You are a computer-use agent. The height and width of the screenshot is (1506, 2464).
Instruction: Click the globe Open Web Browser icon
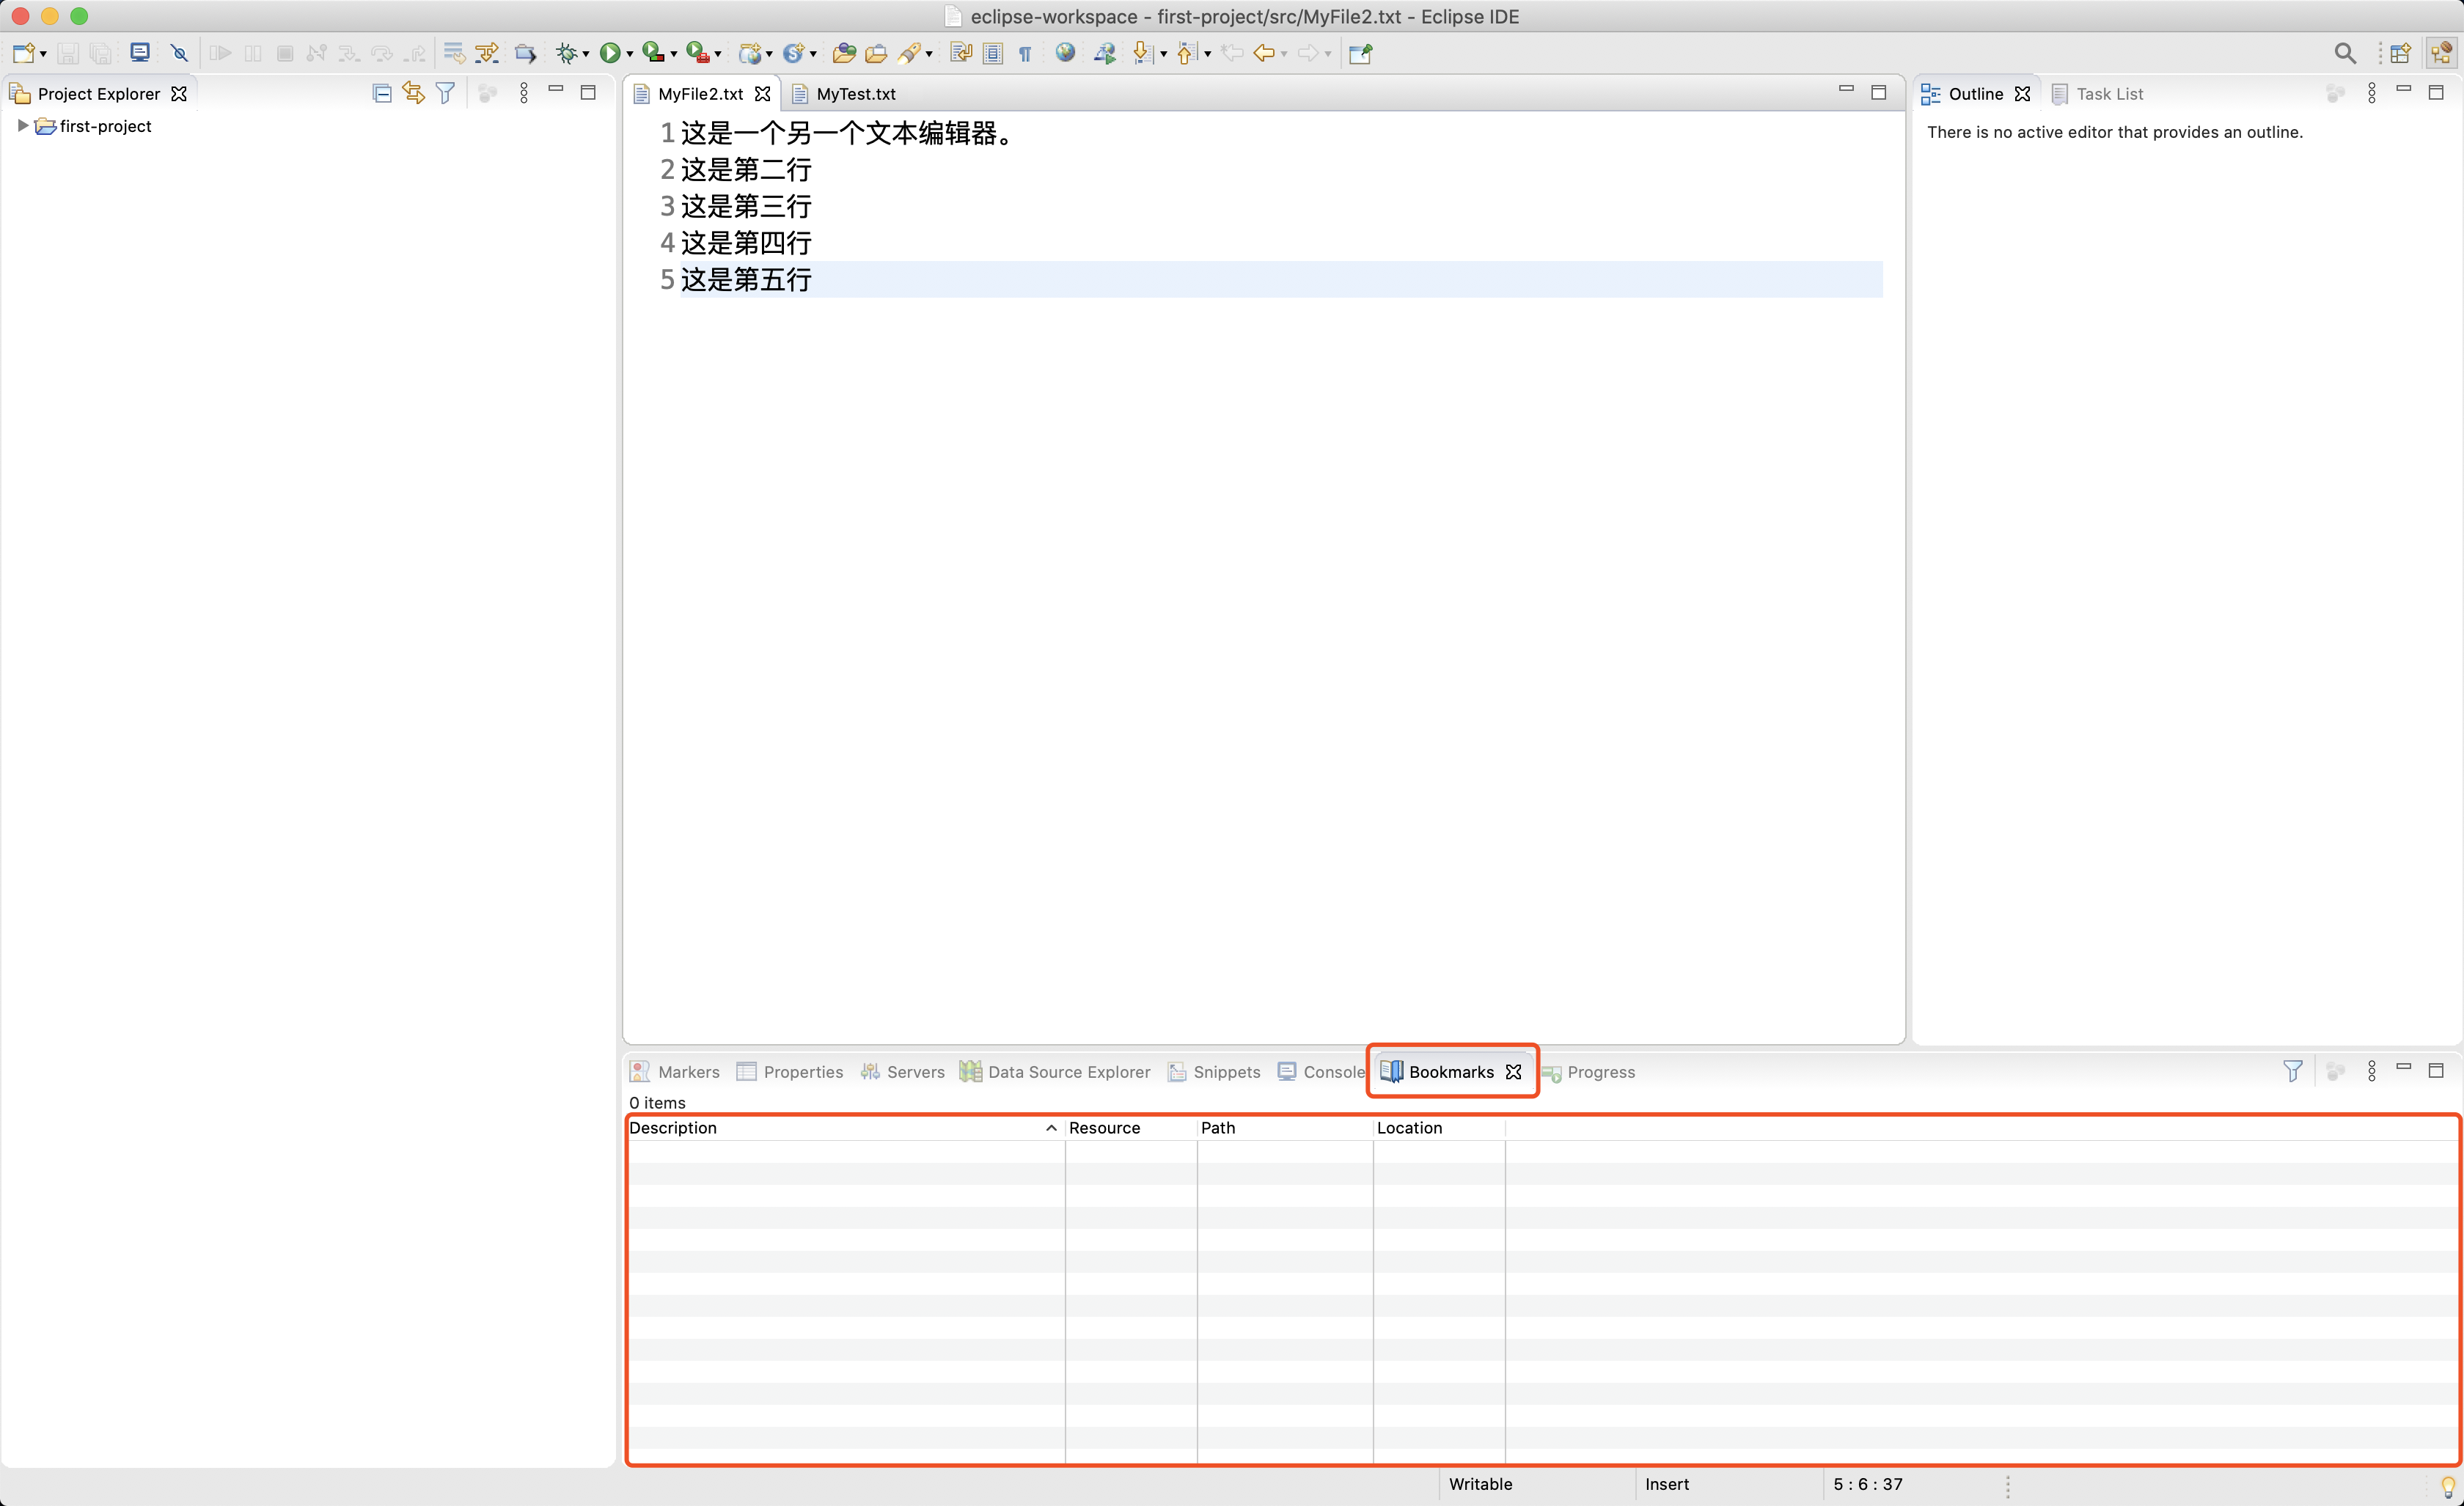click(x=1065, y=53)
